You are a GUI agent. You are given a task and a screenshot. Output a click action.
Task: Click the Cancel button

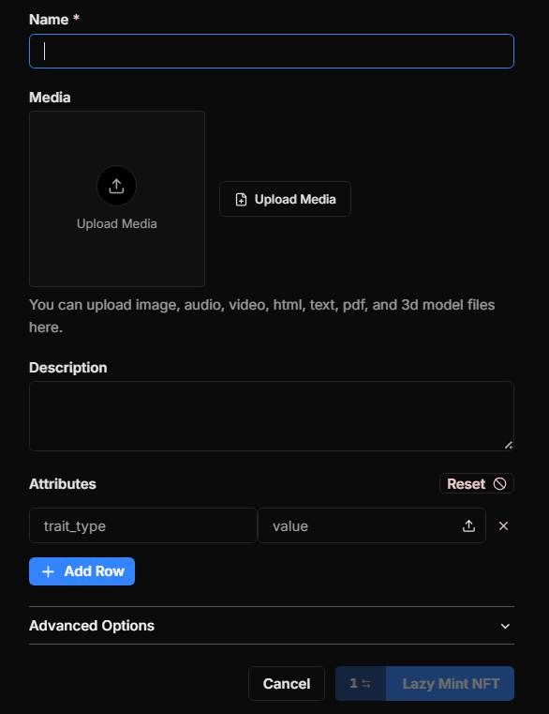point(287,683)
